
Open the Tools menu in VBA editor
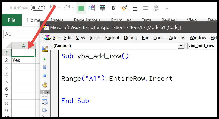tap(159, 38)
